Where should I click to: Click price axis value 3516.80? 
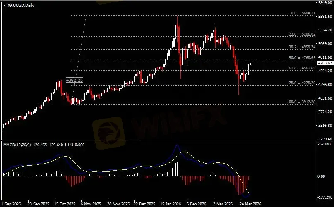coord(325,125)
